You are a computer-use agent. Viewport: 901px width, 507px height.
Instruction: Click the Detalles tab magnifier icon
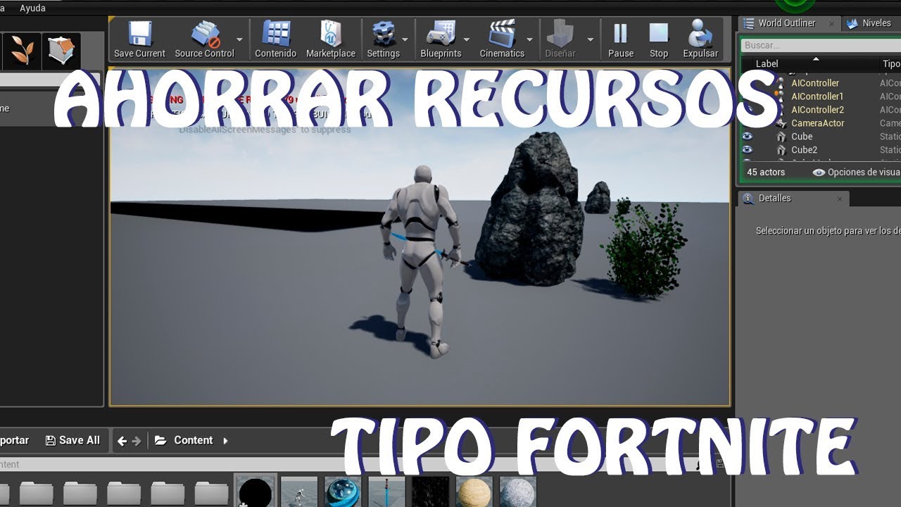(748, 199)
